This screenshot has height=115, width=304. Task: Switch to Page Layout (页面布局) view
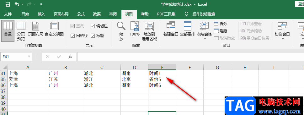pyautogui.click(x=36, y=29)
